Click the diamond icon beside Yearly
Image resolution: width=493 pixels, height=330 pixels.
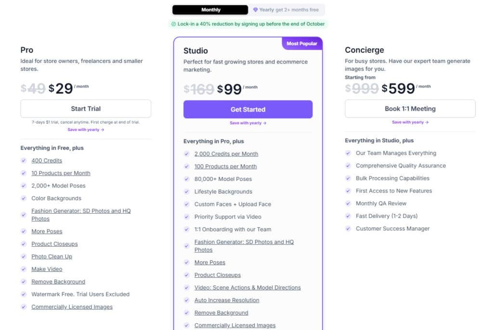[256, 10]
